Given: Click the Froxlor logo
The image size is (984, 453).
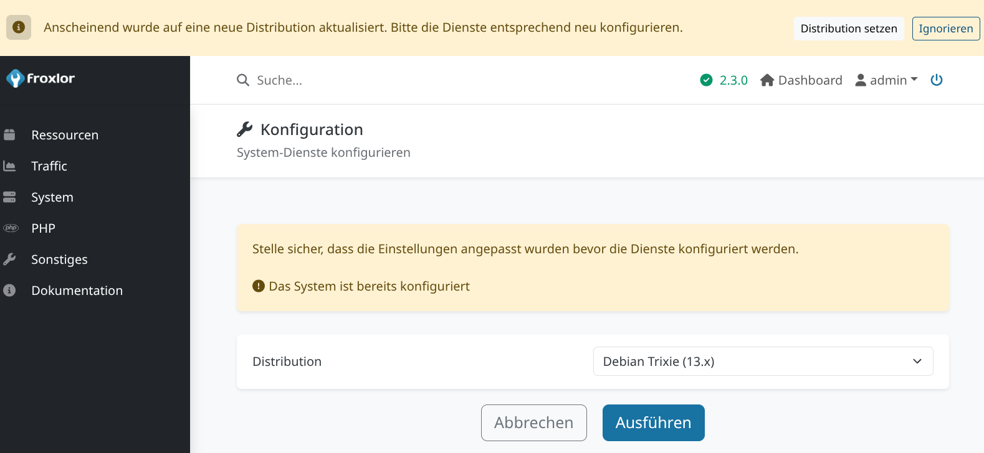Looking at the screenshot, I should 41,78.
